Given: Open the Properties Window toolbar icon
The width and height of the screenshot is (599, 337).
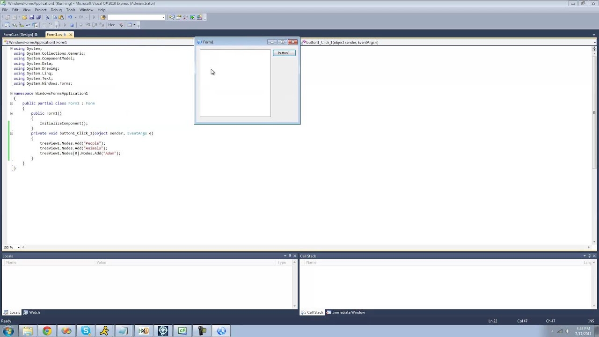Looking at the screenshot, I should pos(178,17).
